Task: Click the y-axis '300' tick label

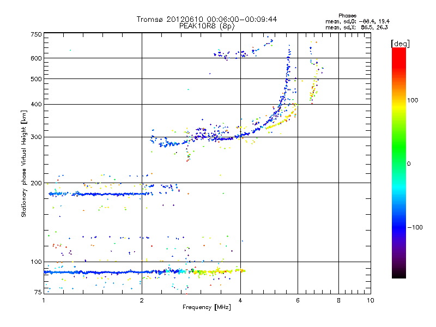Action: (36, 137)
